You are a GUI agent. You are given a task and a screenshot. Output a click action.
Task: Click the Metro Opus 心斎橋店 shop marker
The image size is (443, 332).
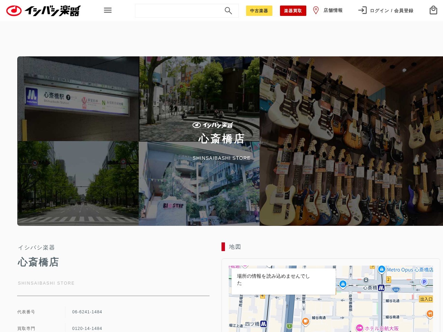point(382,269)
